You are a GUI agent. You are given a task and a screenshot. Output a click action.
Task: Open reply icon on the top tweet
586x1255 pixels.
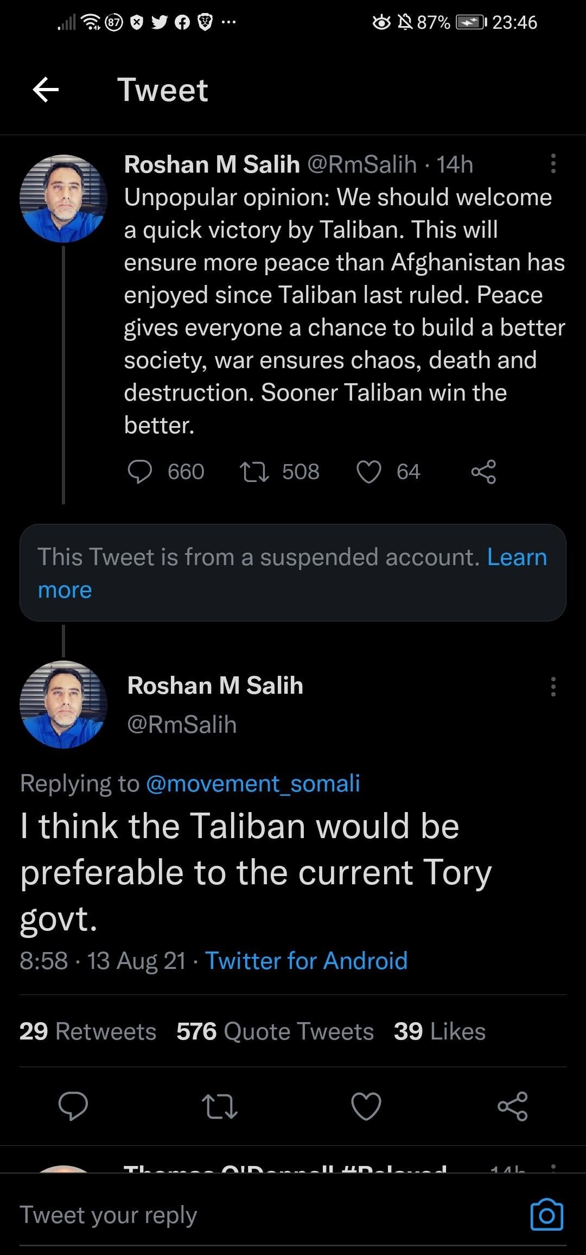point(139,471)
